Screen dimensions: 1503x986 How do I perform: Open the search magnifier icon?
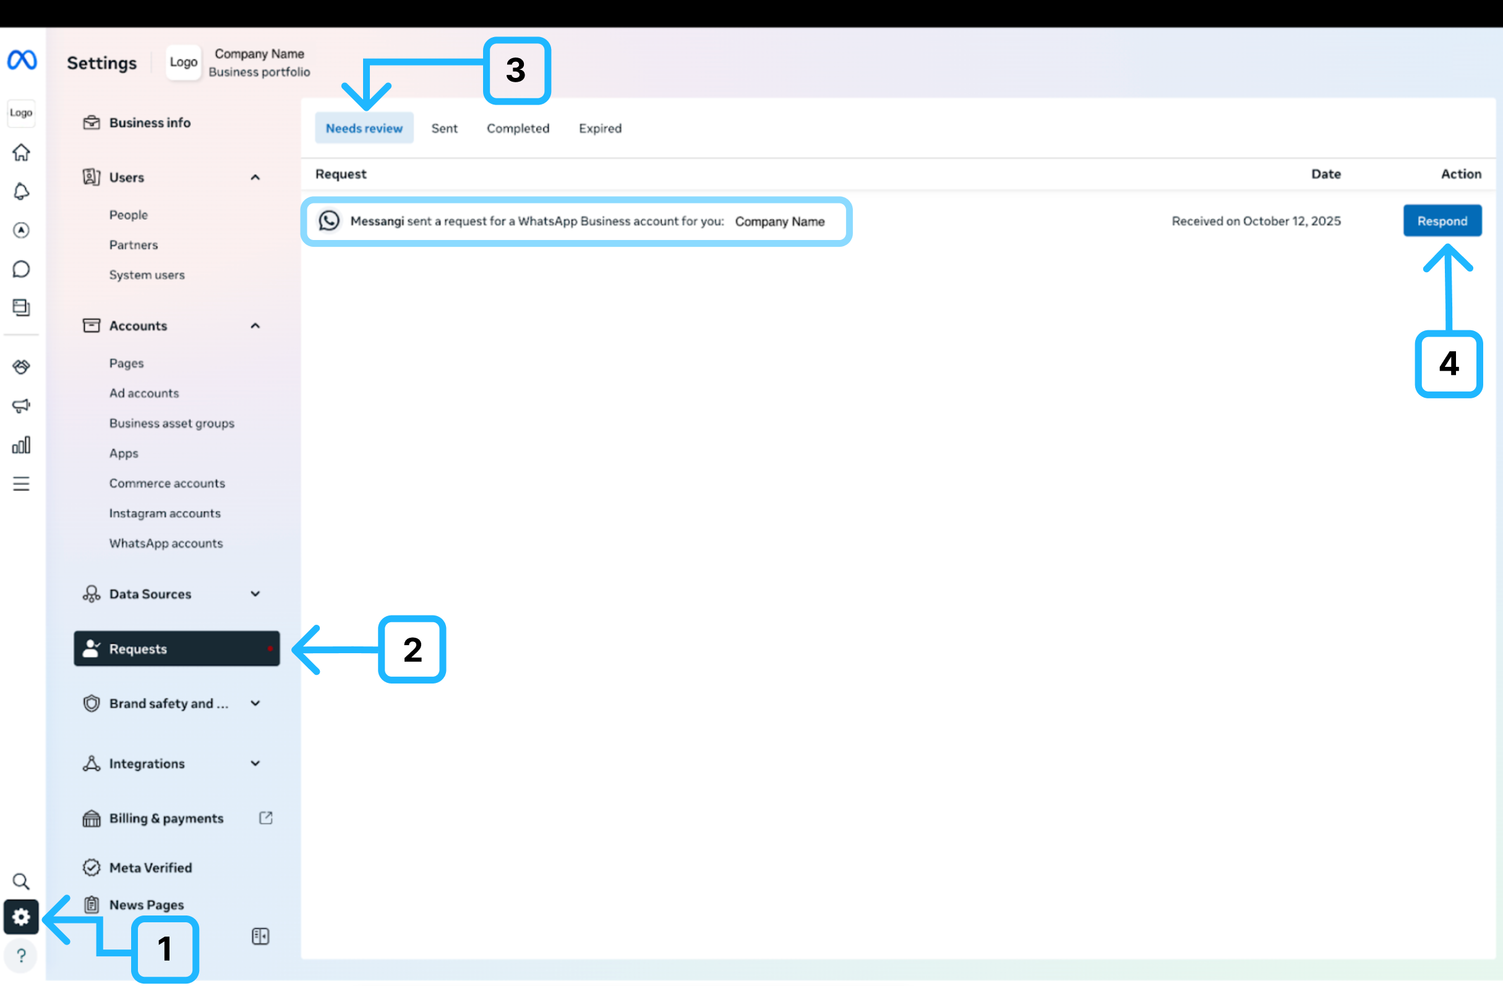point(22,882)
